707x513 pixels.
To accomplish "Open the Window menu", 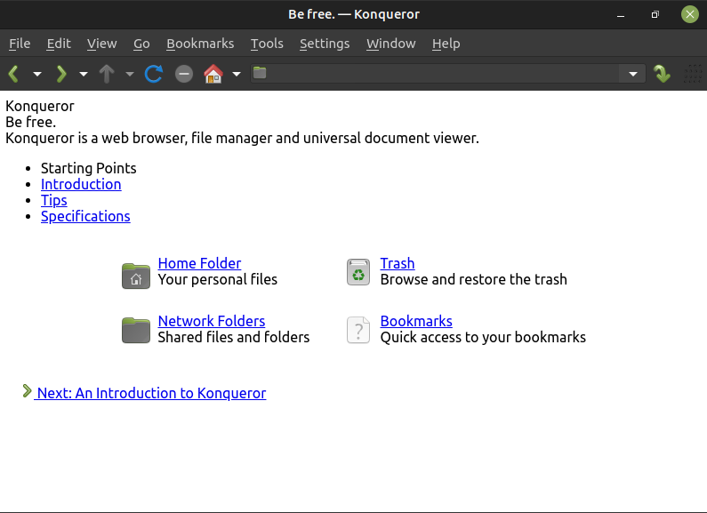I will 391,44.
